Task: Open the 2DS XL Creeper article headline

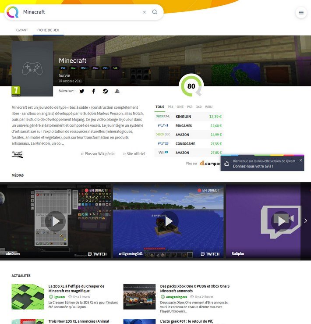Action: click(x=76, y=288)
